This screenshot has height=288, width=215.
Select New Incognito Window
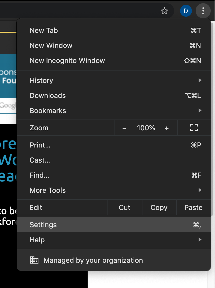coord(67,61)
